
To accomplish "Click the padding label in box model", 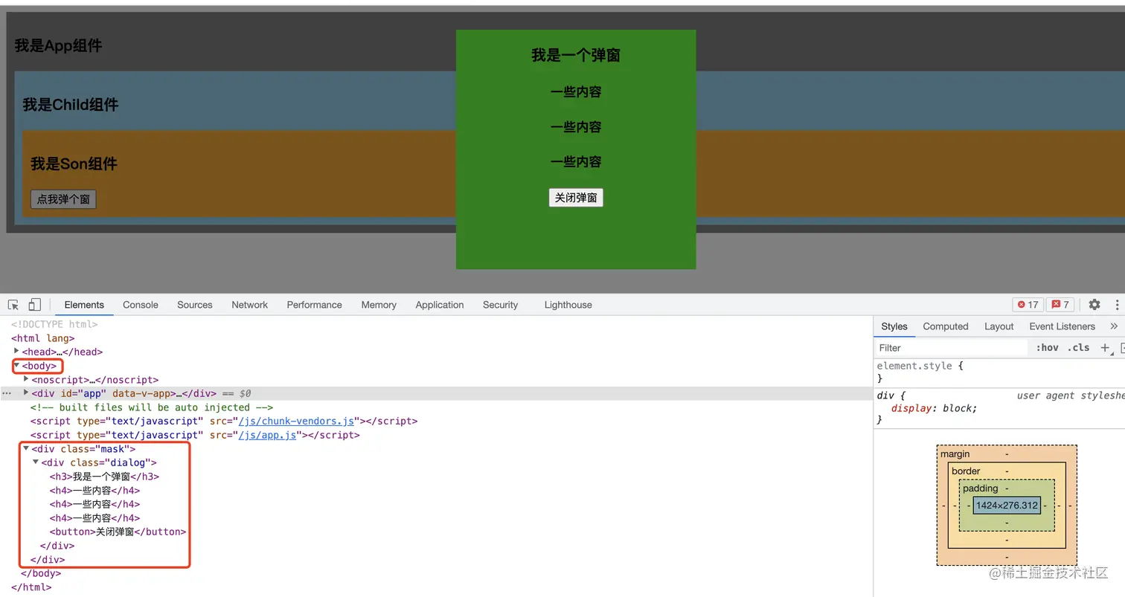I will [x=981, y=488].
